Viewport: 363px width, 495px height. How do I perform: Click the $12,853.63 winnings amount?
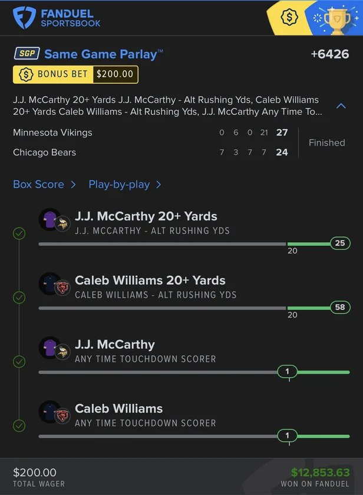pyautogui.click(x=320, y=473)
